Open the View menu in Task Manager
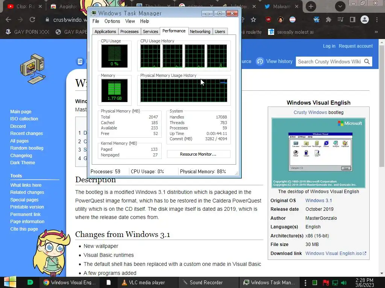Viewport: 385px width, 288px height. coord(130,21)
